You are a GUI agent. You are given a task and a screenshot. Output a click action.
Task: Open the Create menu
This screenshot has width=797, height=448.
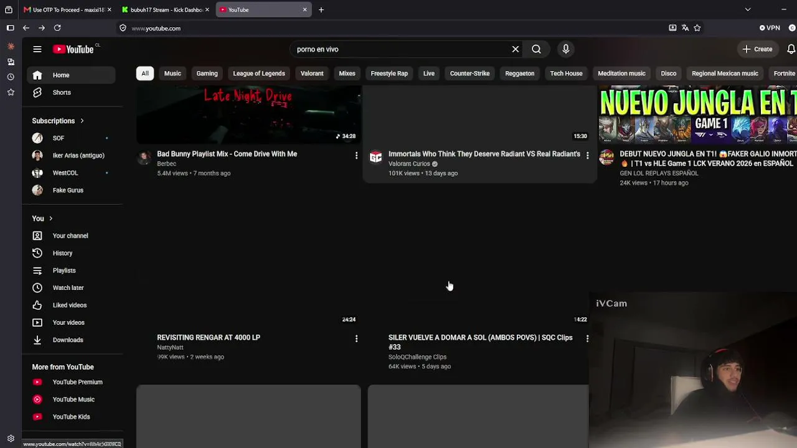pos(757,49)
